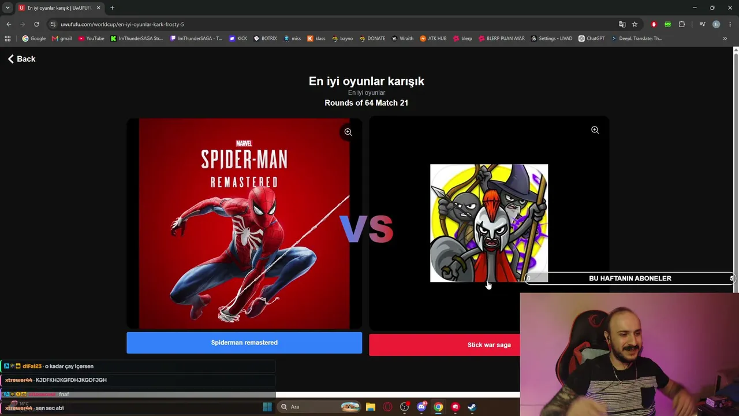Show more hidden bookmarks chevron

click(725, 39)
